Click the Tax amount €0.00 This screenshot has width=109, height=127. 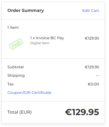(x=93, y=84)
